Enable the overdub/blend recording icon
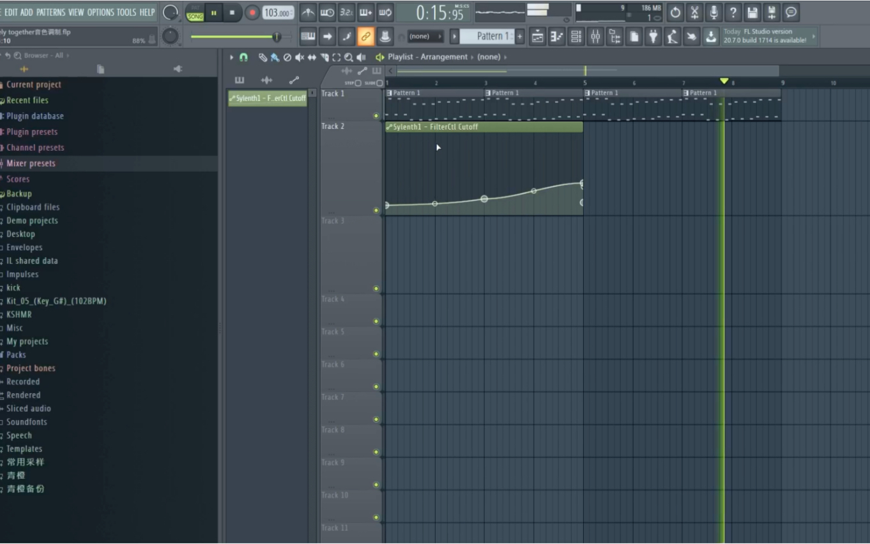 pyautogui.click(x=366, y=12)
